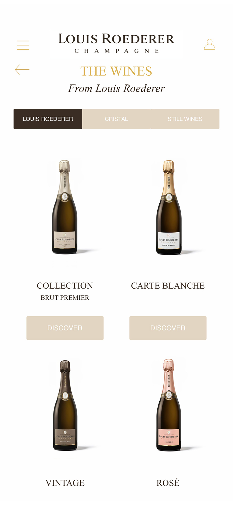Open the Carte Blanche bottle image

tap(169, 207)
